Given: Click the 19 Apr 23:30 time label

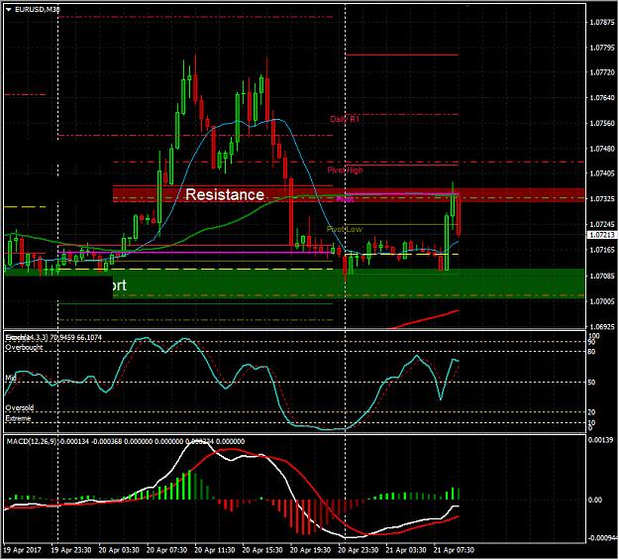Looking at the screenshot, I should 71,550.
